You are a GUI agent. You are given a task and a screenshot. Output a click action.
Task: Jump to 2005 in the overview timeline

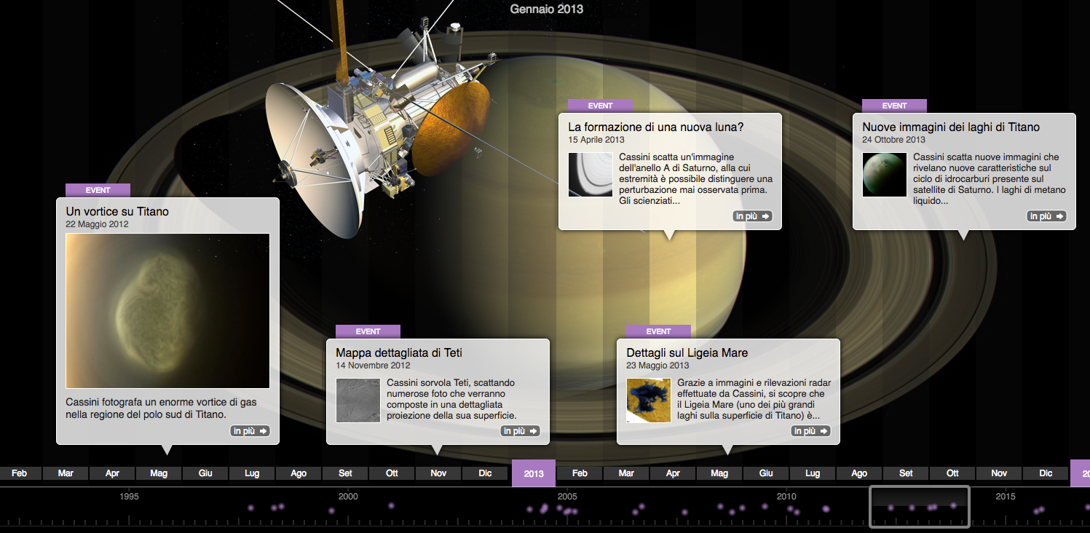click(567, 497)
